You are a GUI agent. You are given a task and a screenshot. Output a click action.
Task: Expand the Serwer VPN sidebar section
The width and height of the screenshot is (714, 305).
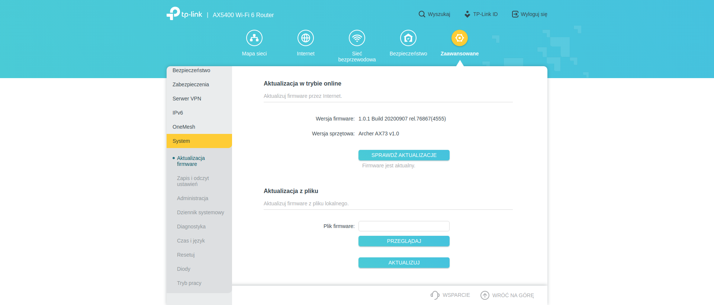tap(199, 99)
